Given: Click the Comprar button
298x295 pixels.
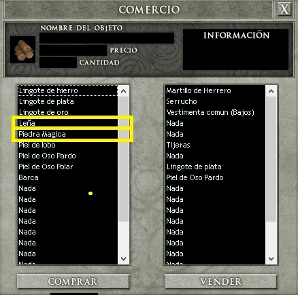Looking at the screenshot, I should point(73,281).
